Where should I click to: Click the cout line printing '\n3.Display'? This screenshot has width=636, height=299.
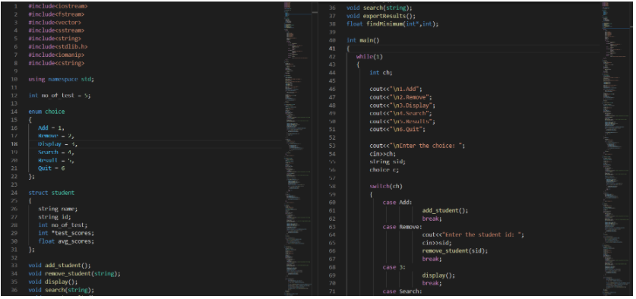403,105
